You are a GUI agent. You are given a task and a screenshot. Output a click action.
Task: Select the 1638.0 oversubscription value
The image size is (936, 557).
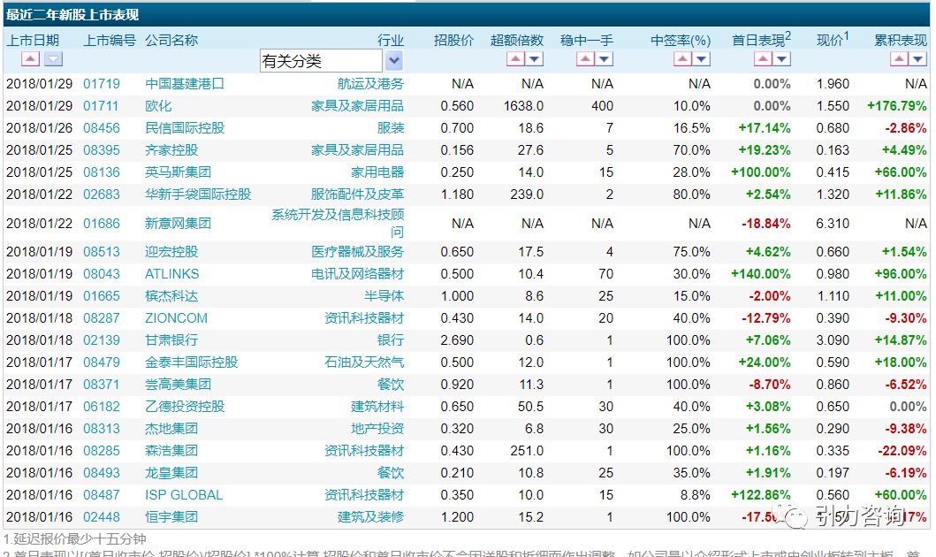(523, 106)
